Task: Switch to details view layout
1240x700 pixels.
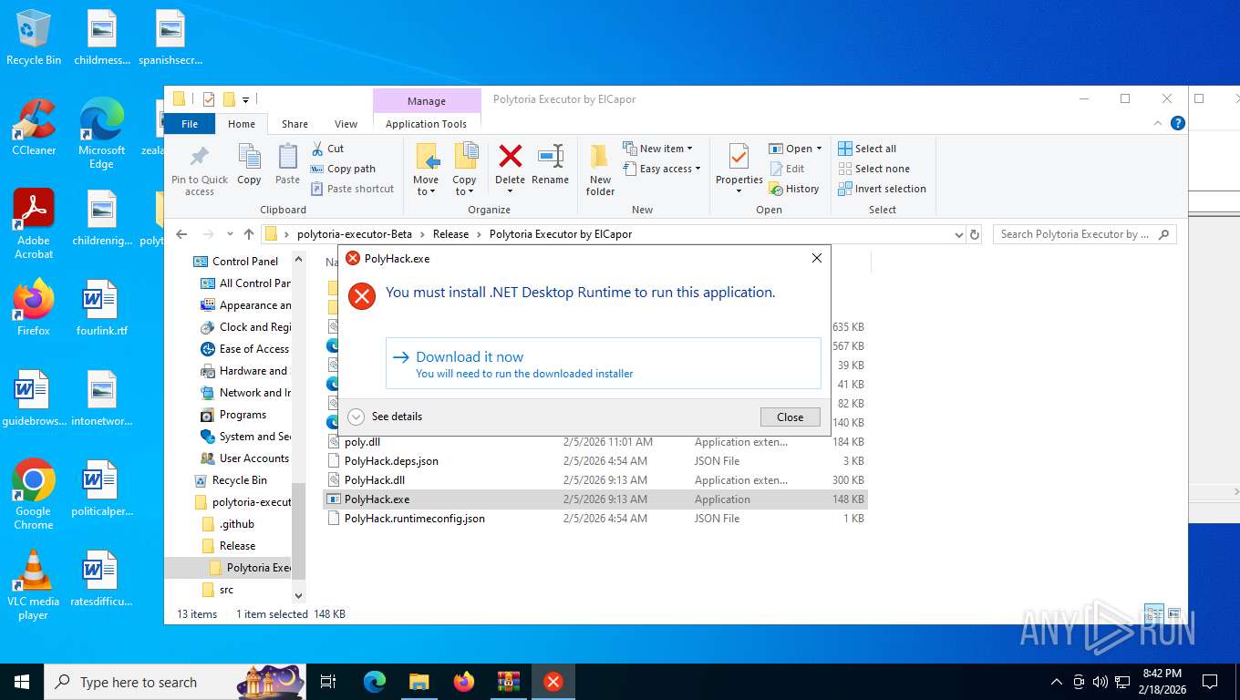Action: click(1154, 613)
